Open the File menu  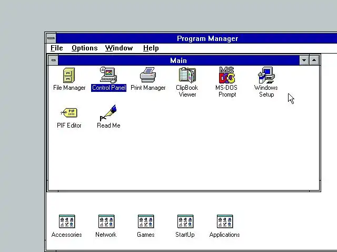(57, 48)
